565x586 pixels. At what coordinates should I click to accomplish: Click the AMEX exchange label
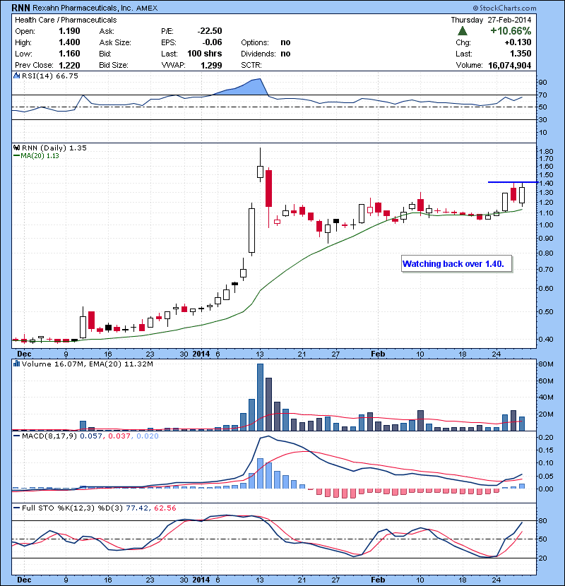pos(147,8)
